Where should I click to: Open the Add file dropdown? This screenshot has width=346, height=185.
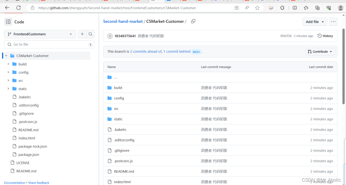(315, 22)
